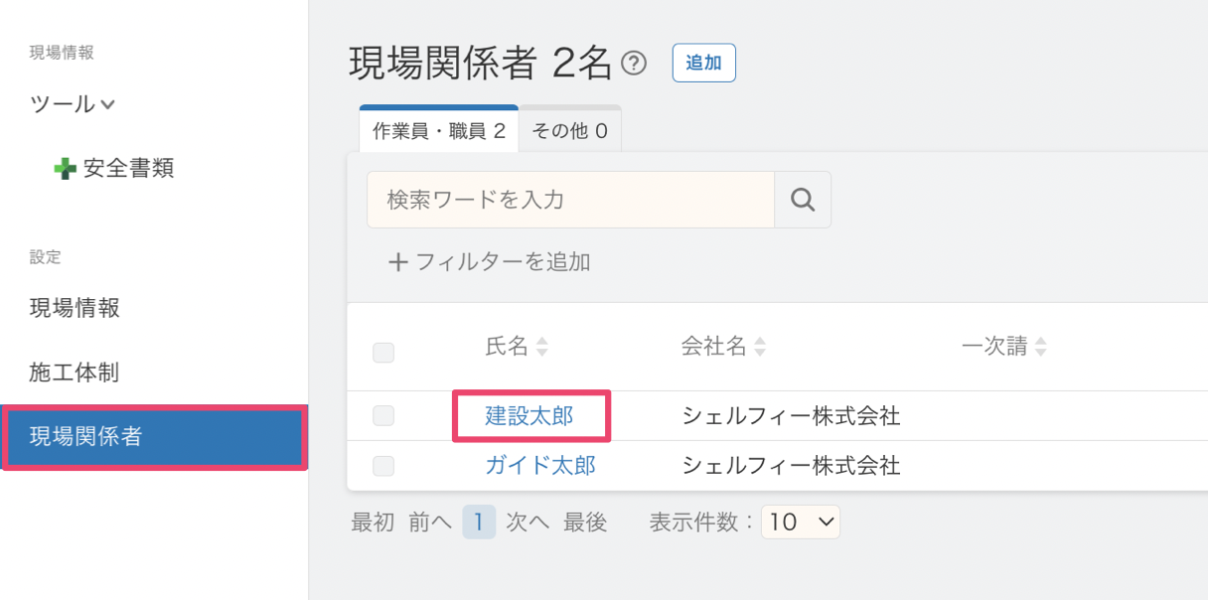Click the green plus 安全書類 icon

[x=65, y=169]
